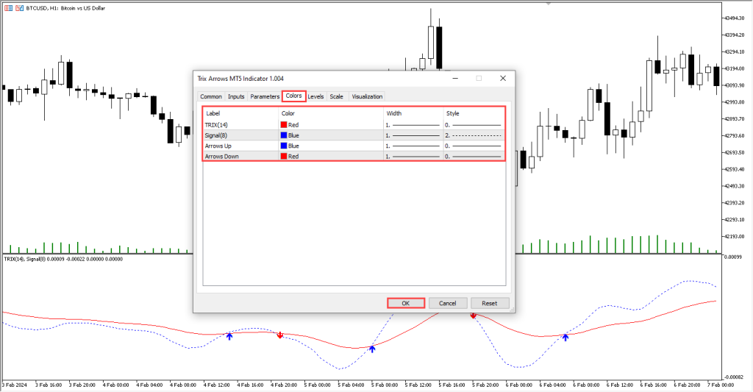Screen dimensions: 753x392
Task: Select the Arrows Up label cell
Action: tap(240, 146)
